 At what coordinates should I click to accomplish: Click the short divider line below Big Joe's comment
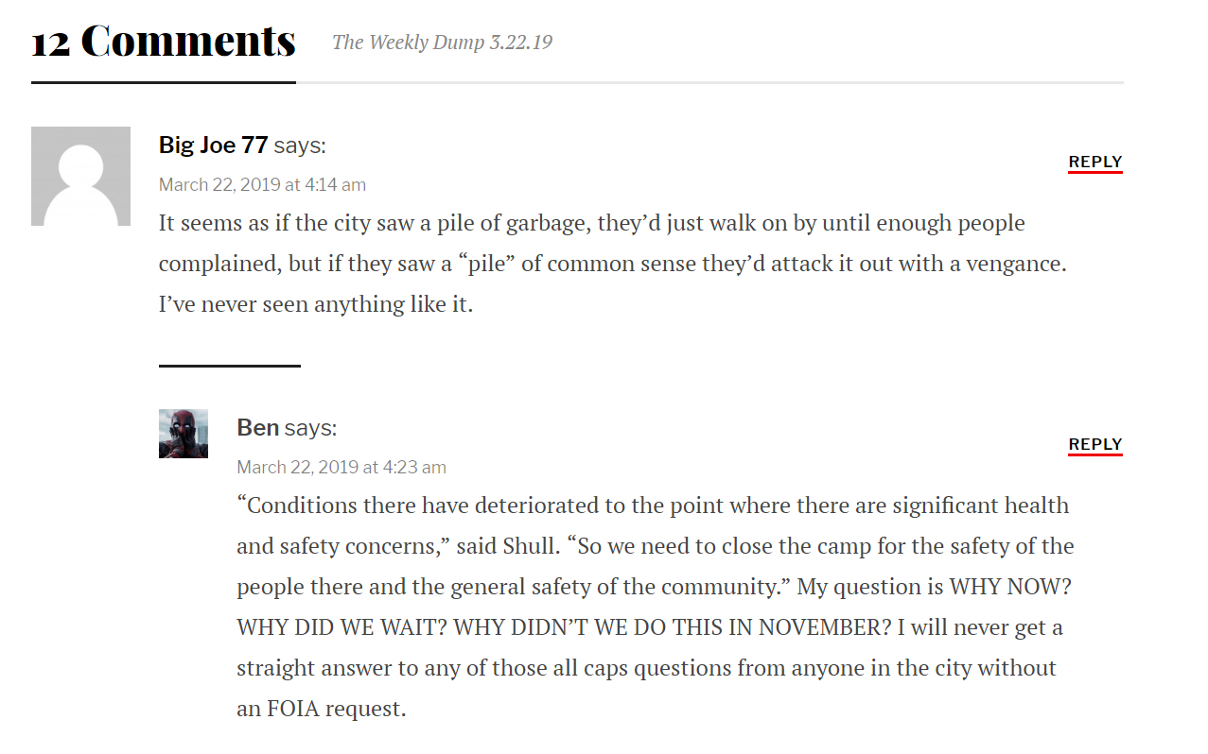(229, 366)
